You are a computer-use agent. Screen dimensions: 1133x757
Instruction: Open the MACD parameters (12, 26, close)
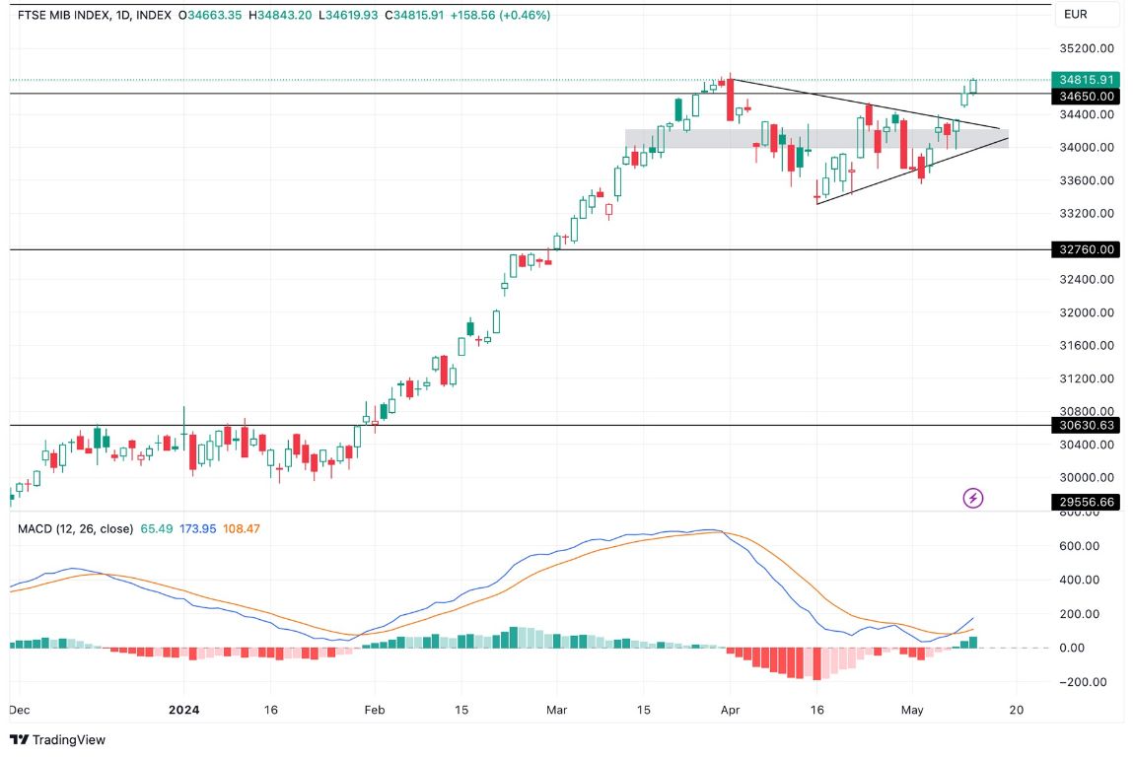(97, 528)
